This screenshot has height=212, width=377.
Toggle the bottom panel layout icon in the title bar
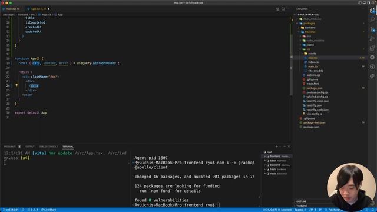click(364, 2)
